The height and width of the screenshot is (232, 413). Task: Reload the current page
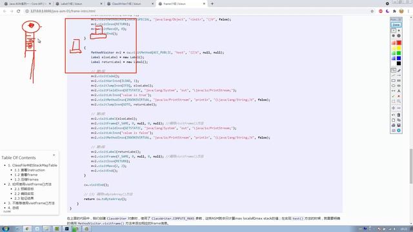19,11
